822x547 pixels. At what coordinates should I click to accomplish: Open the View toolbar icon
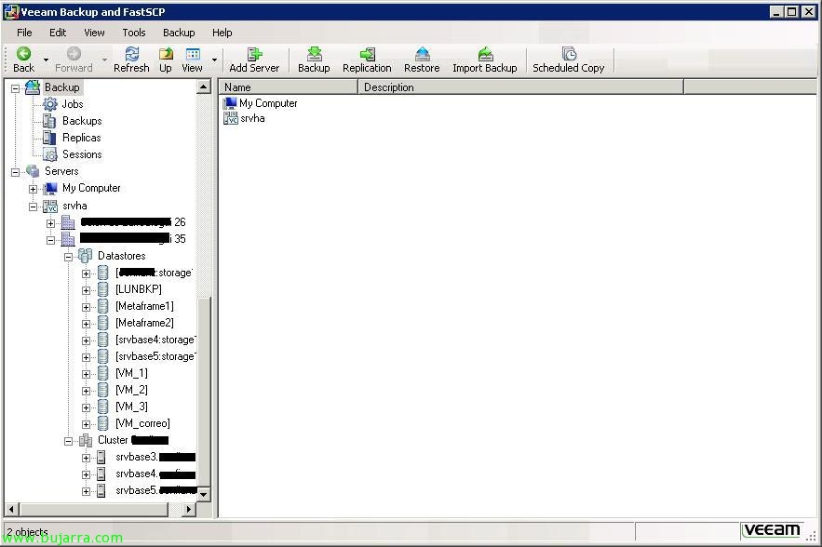pyautogui.click(x=193, y=53)
